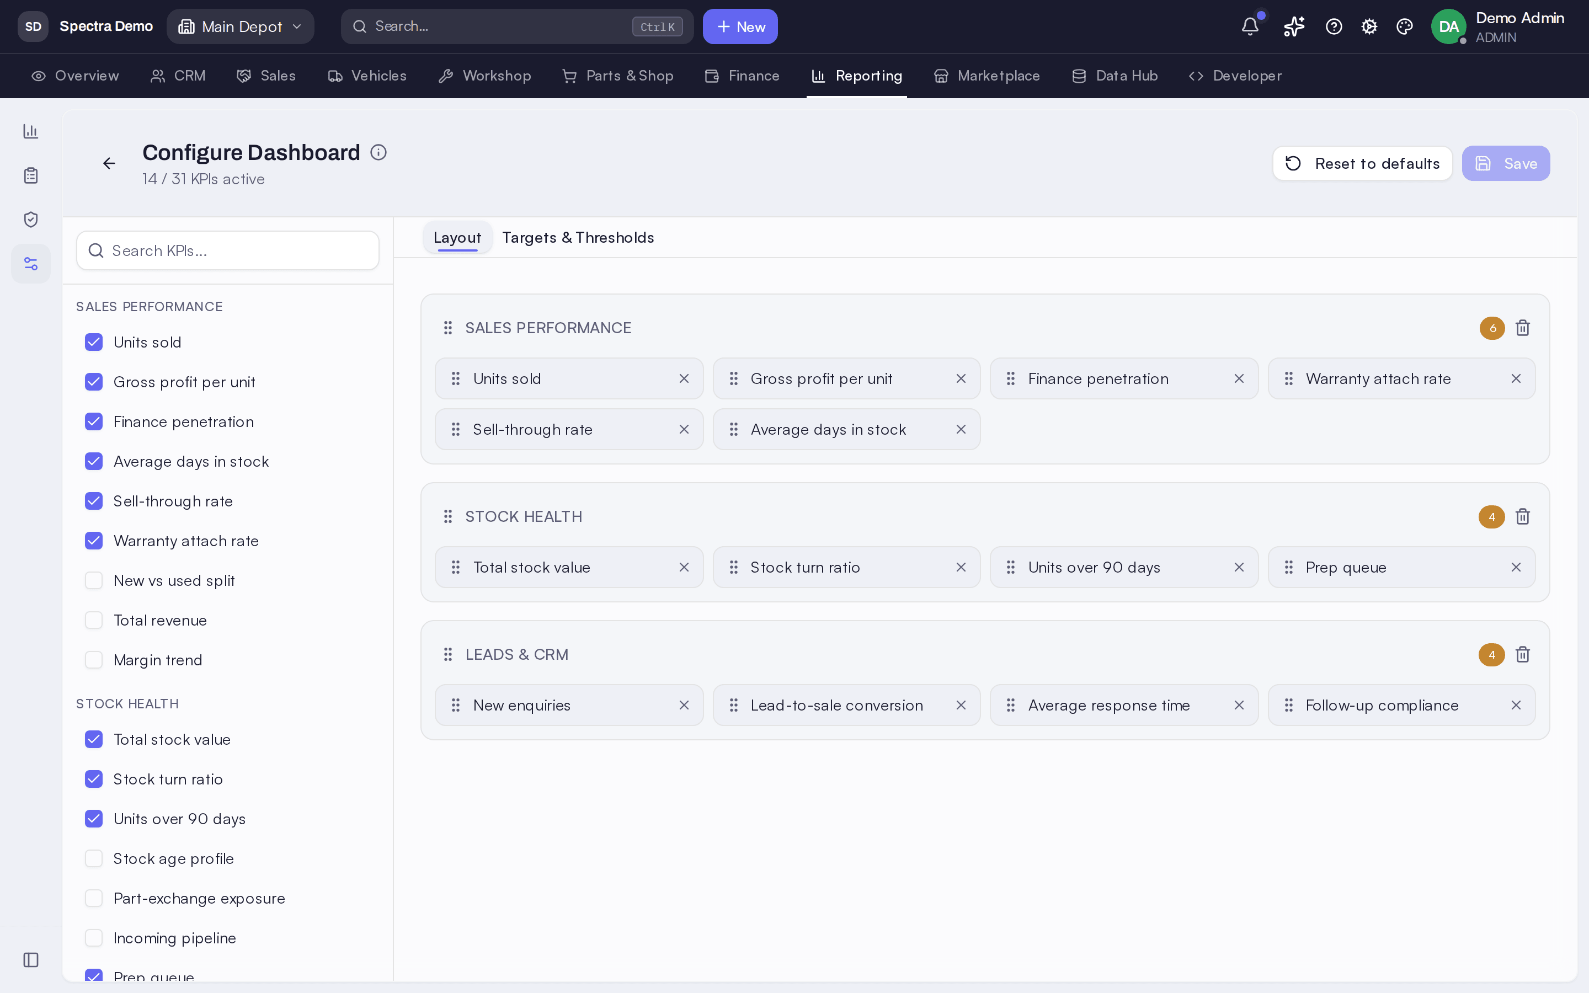
Task: Open the Marketplace menu
Action: point(987,76)
